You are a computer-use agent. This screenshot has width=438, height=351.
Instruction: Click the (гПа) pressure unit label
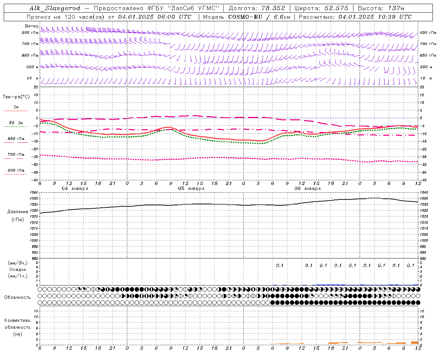(18, 220)
